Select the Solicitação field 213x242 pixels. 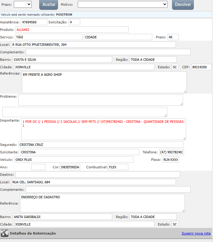tap(74, 22)
